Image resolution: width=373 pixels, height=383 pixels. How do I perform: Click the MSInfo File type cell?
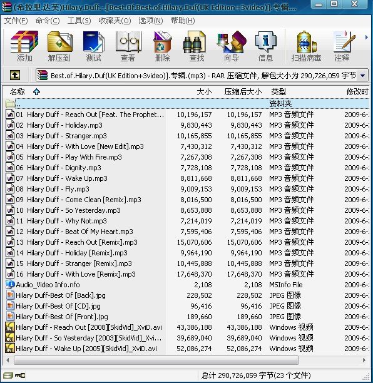pos(286,285)
